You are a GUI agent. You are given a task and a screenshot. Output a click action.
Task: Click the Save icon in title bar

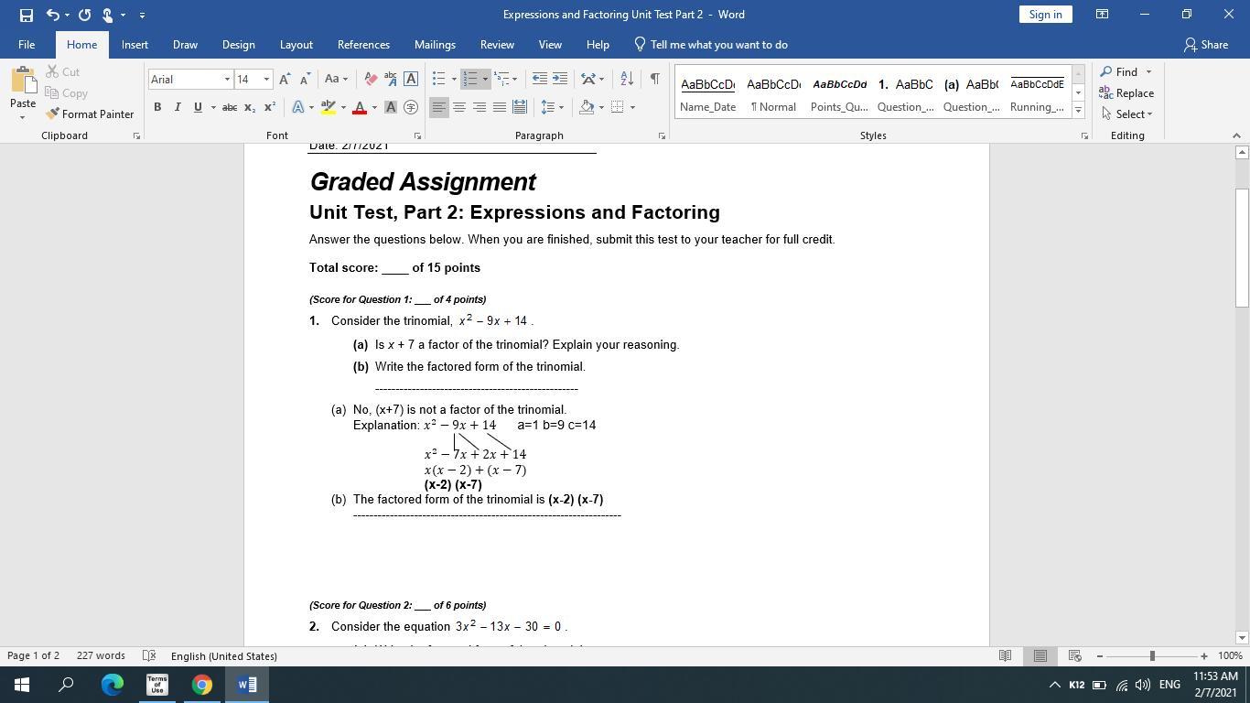point(26,15)
